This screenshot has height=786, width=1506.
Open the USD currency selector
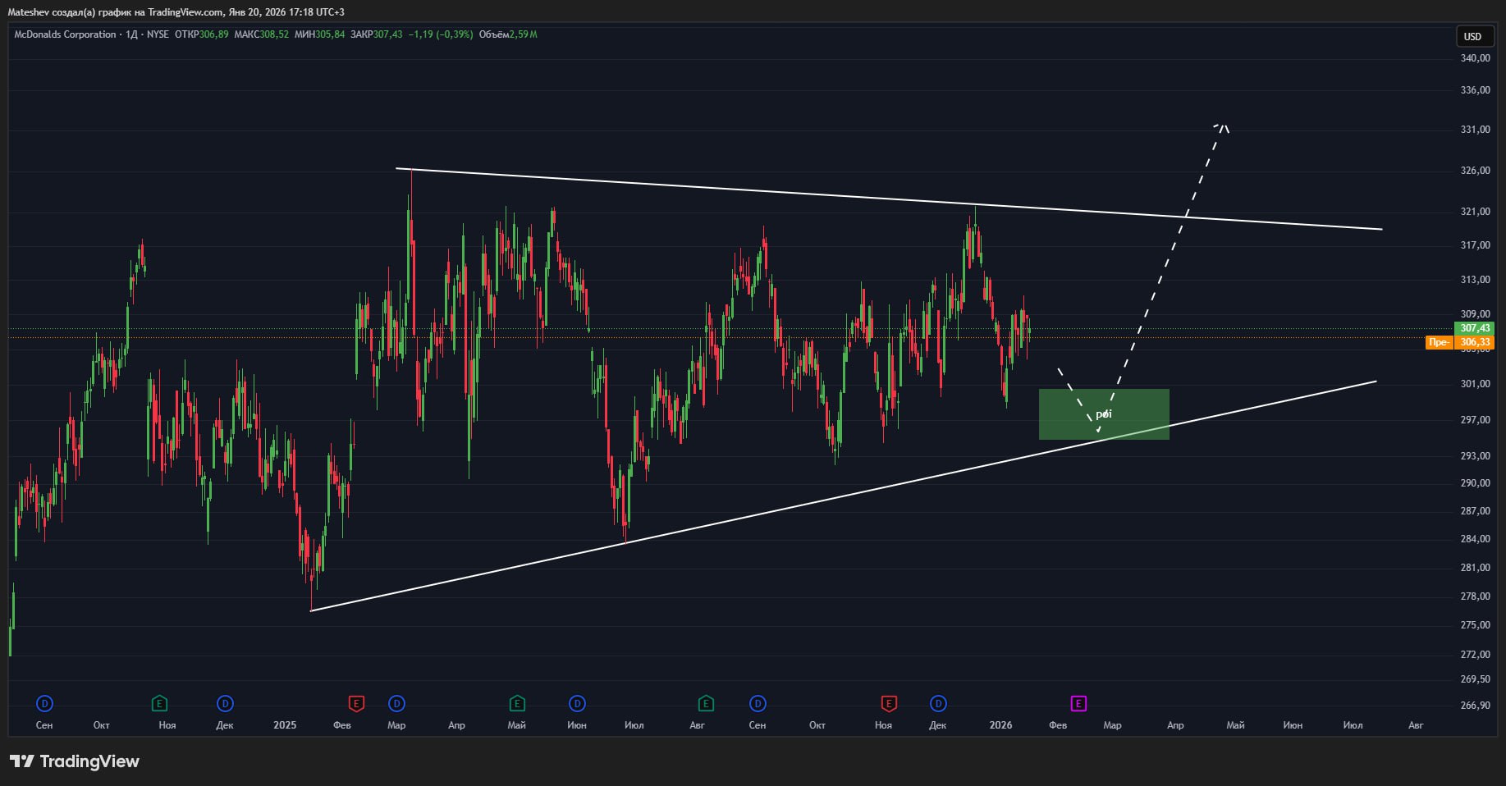coord(1472,36)
